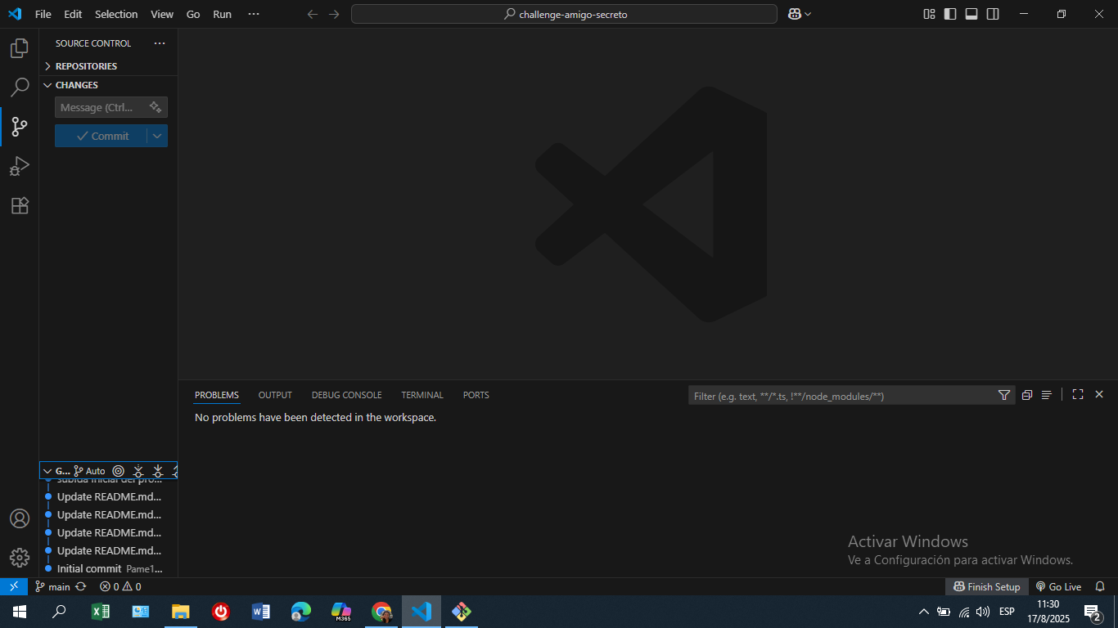Click the Go Forward arrow in title bar
1118x628 pixels.
coord(334,14)
